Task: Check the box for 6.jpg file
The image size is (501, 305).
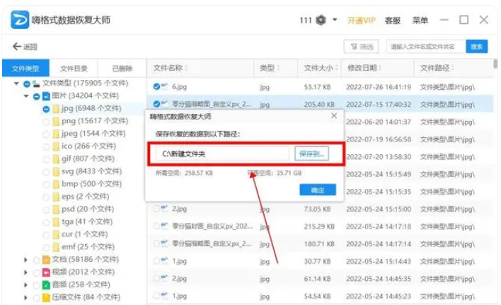Action: pyautogui.click(x=157, y=87)
